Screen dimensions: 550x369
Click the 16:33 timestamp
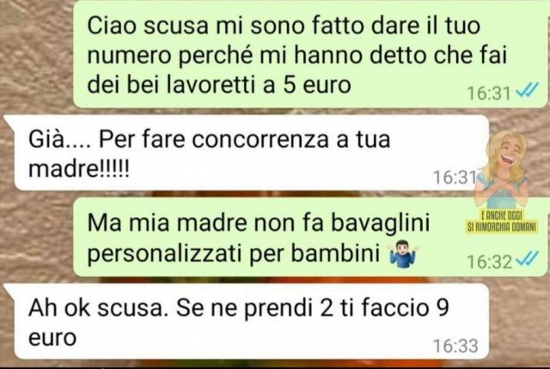tap(455, 346)
